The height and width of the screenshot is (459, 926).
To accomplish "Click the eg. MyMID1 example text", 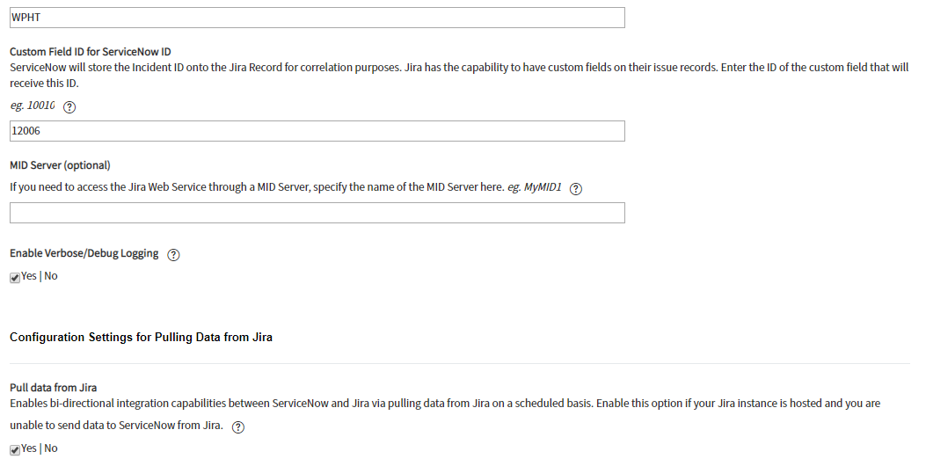I will [x=535, y=187].
